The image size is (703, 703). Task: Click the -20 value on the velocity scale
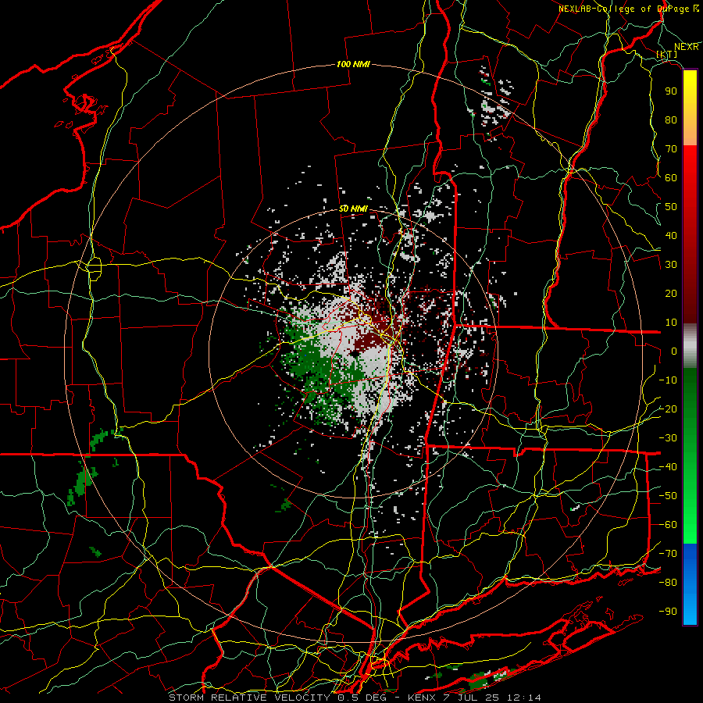click(x=668, y=409)
